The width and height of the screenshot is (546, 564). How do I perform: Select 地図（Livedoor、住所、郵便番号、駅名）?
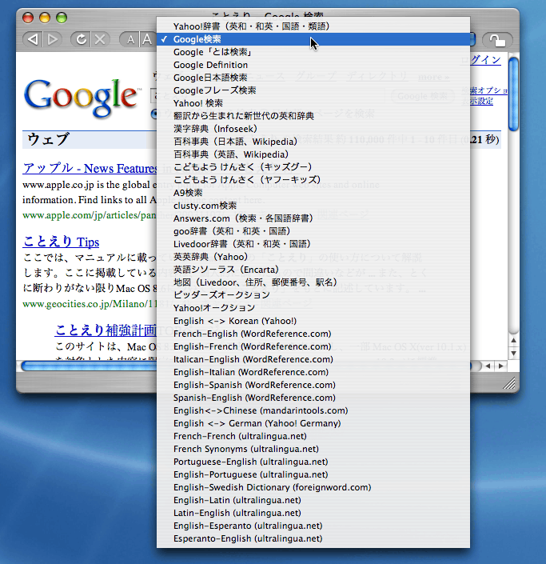[313, 282]
